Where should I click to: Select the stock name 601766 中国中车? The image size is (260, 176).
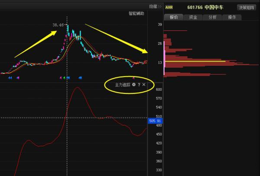(205, 7)
